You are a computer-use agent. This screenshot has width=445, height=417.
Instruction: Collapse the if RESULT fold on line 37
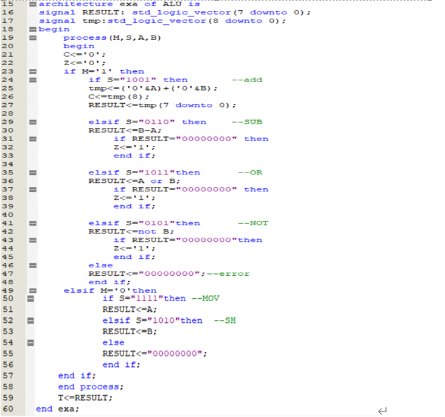[33, 189]
